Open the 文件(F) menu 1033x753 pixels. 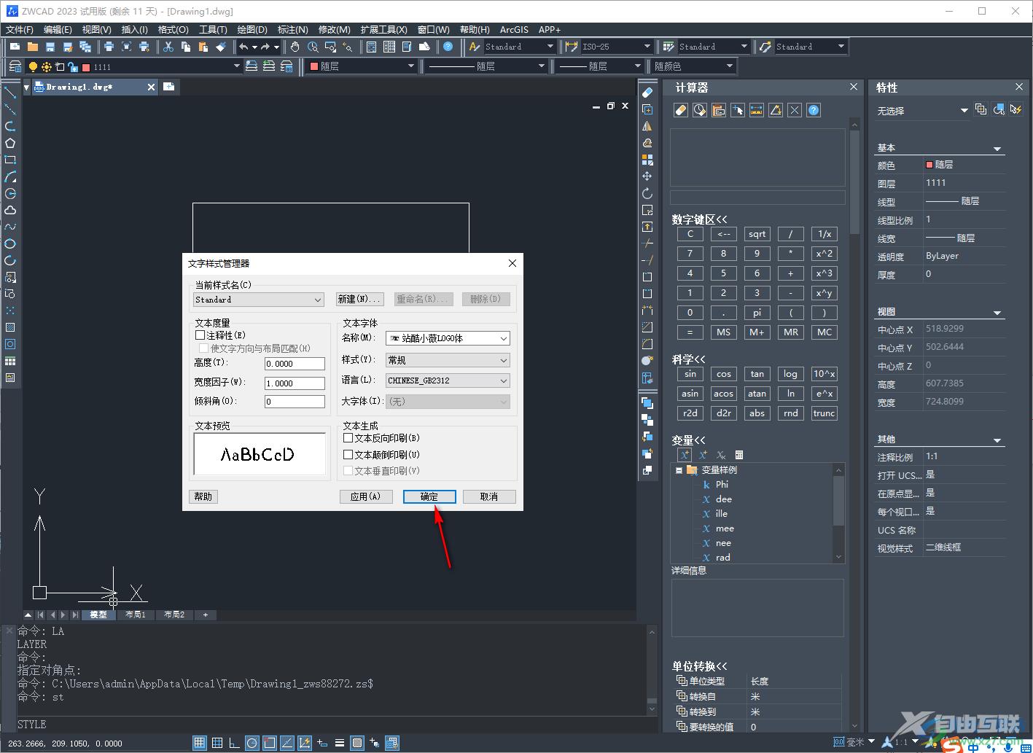coord(20,30)
